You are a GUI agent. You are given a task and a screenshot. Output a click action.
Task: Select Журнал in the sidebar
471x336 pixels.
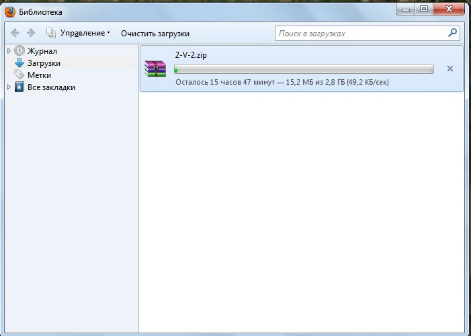(x=42, y=51)
